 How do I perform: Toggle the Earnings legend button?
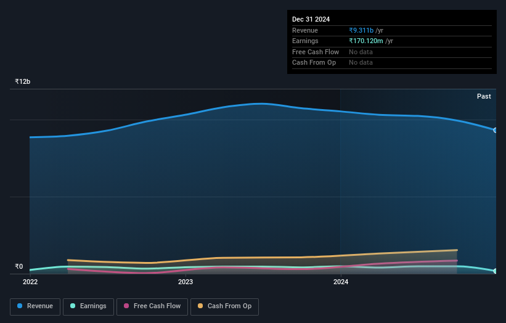(x=88, y=306)
